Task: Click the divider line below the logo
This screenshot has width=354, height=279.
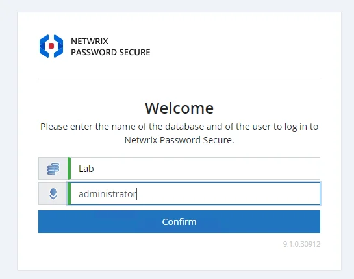Action: (x=179, y=80)
